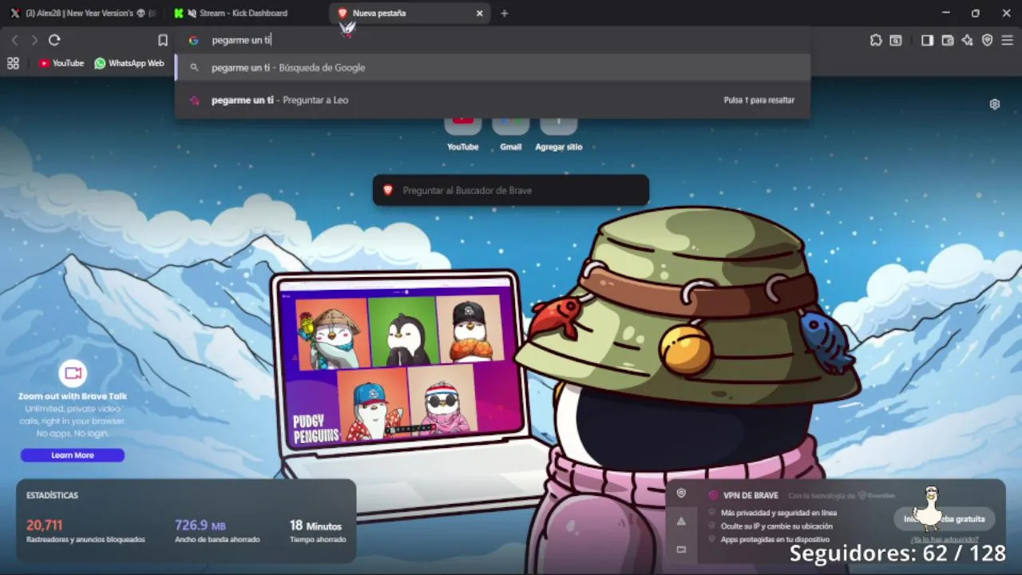1022x575 pixels.
Task: Click the Brave Talk camera icon
Action: click(73, 373)
